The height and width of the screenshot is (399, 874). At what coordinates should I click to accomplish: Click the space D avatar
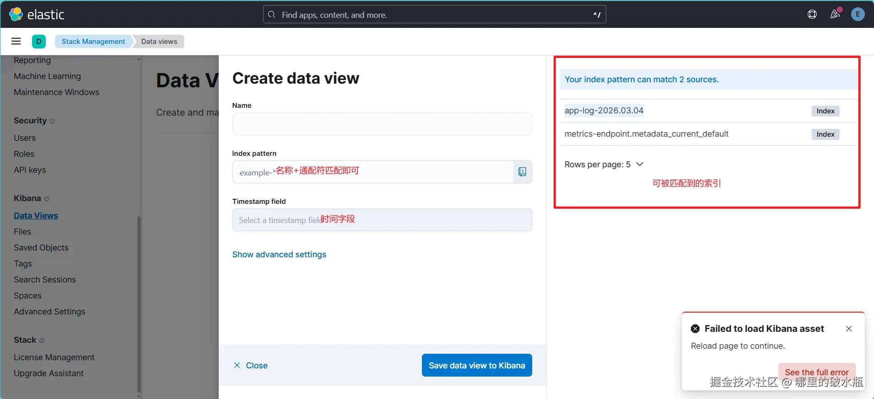tap(39, 42)
